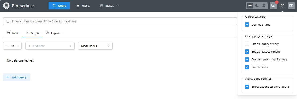Image resolution: width=297 pixels, height=99 pixels.
Task: Close settings via gear icon
Action: (x=282, y=6)
